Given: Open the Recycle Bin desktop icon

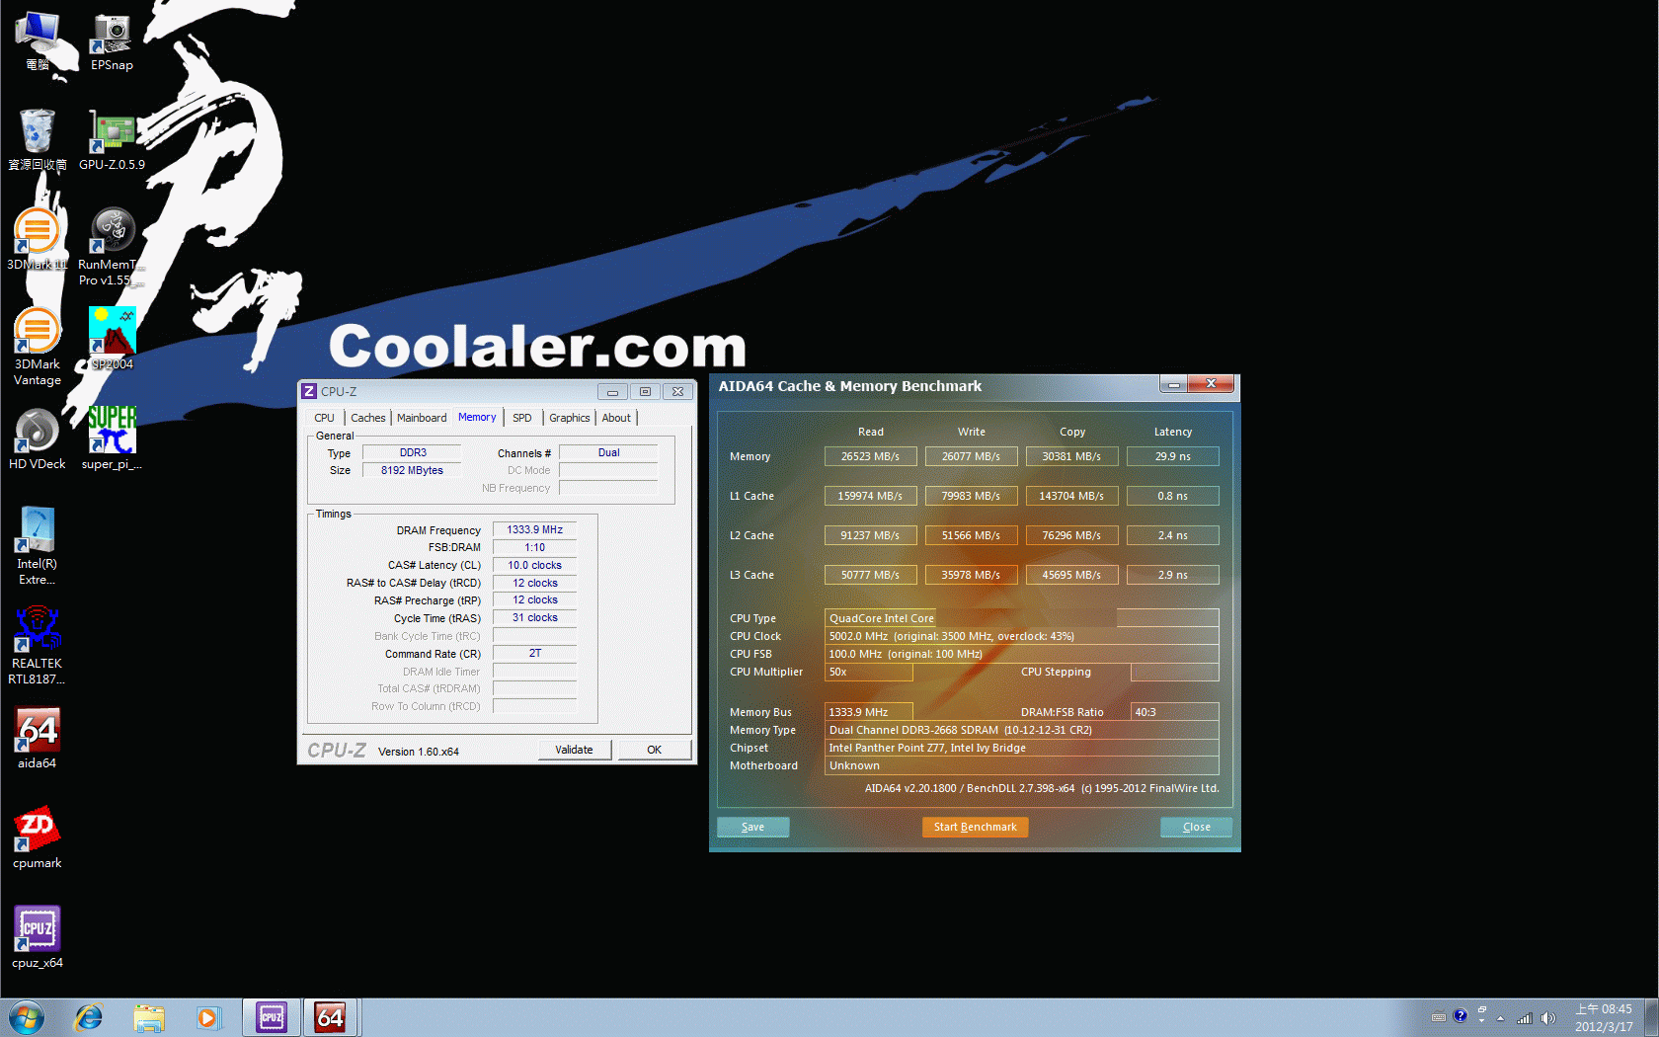Looking at the screenshot, I should pyautogui.click(x=38, y=139).
